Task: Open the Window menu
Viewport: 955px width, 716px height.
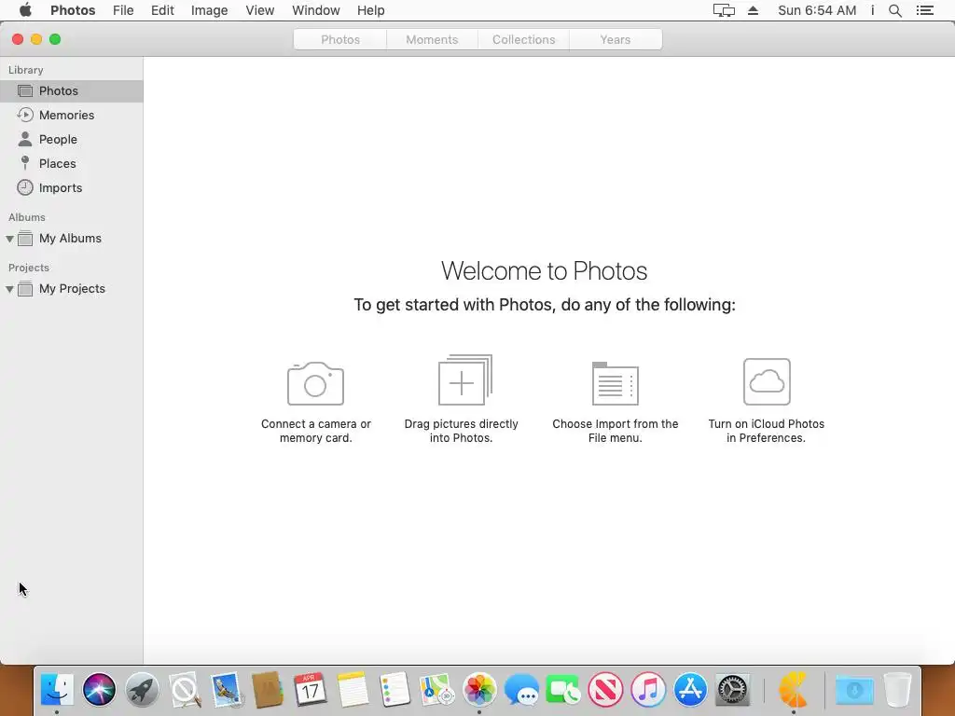Action: point(315,10)
